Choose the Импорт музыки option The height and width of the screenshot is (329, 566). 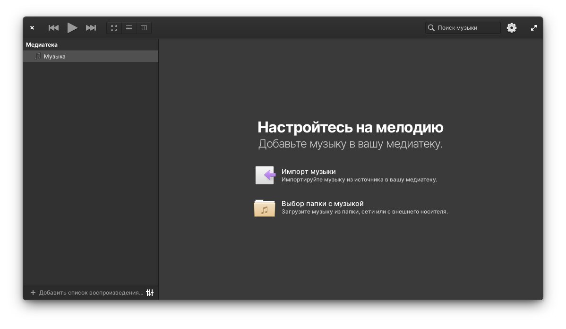coord(309,172)
